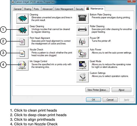Open Print Head Alignment icon

point(22,42)
